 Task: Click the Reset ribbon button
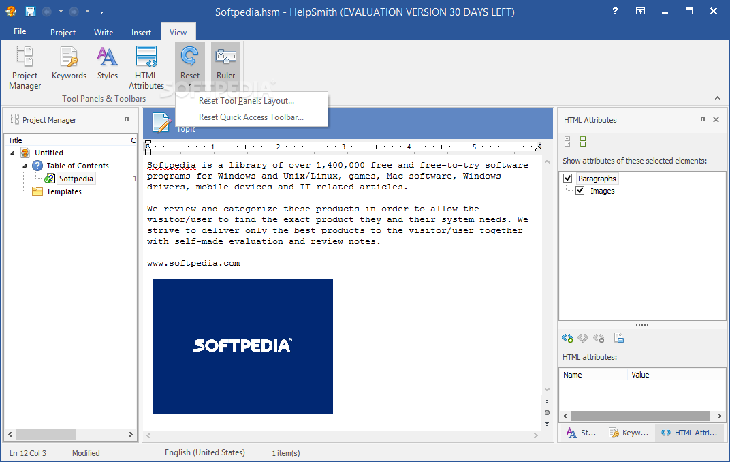coord(189,65)
